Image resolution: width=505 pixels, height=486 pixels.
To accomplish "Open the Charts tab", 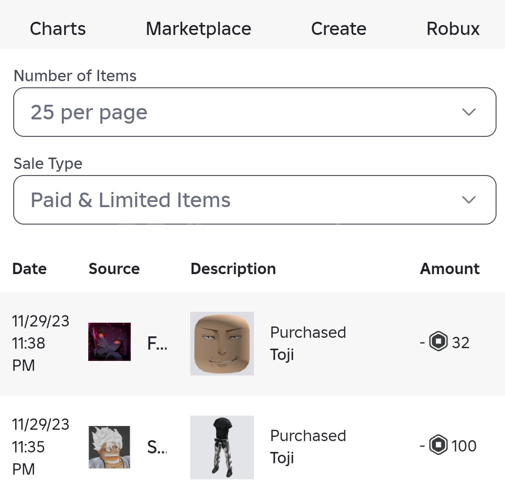I will (58, 29).
